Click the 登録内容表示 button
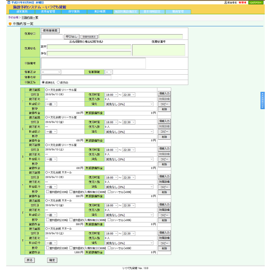This screenshot has height=271, width=271. click(x=89, y=37)
